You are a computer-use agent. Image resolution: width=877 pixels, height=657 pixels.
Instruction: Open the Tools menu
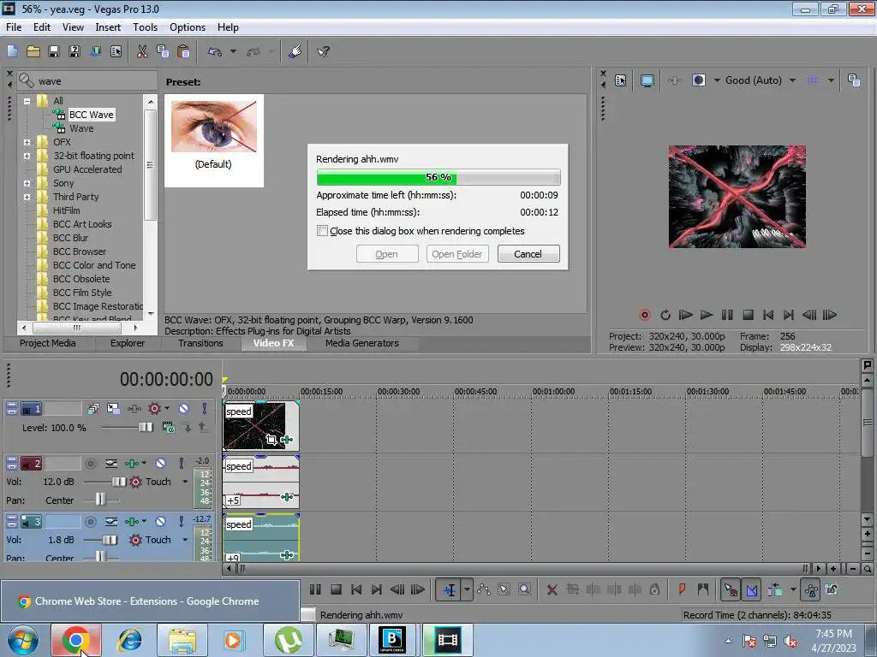(145, 27)
